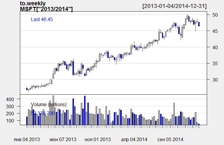224x145 pixels.
Task: Click the date label 'ноя 01 2013'
Action: pyautogui.click(x=98, y=139)
